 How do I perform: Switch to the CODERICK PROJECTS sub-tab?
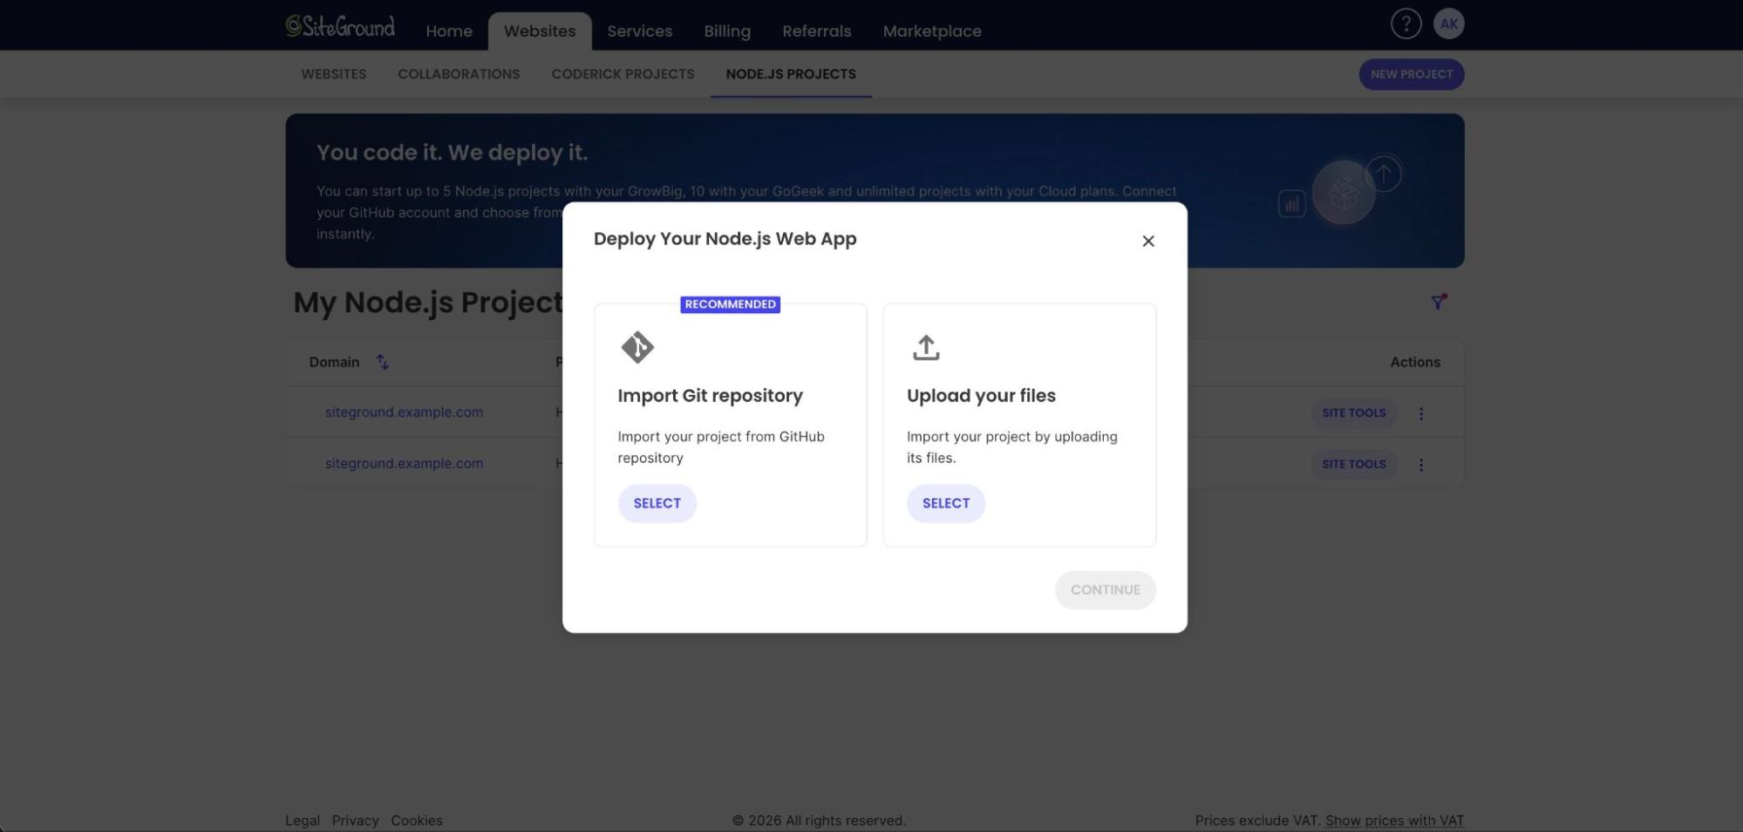[623, 74]
